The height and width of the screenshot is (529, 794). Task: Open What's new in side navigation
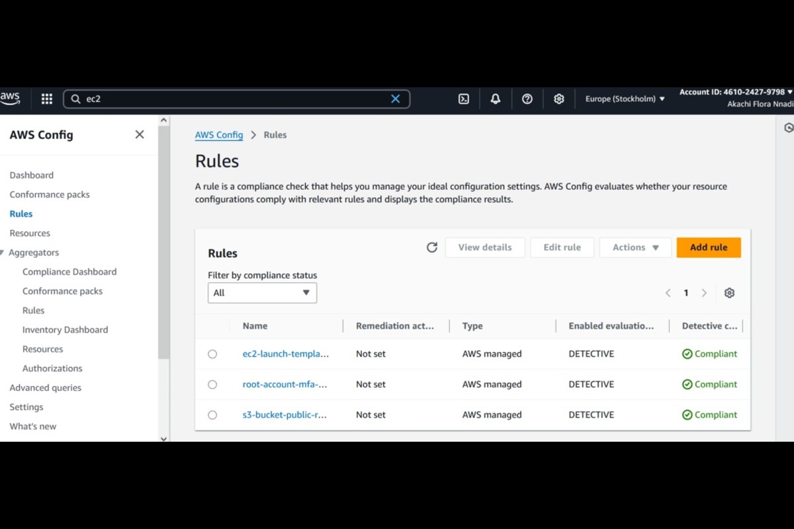point(33,427)
